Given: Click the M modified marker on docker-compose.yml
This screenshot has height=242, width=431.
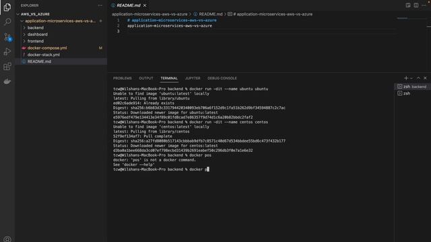Looking at the screenshot, I should (x=100, y=48).
